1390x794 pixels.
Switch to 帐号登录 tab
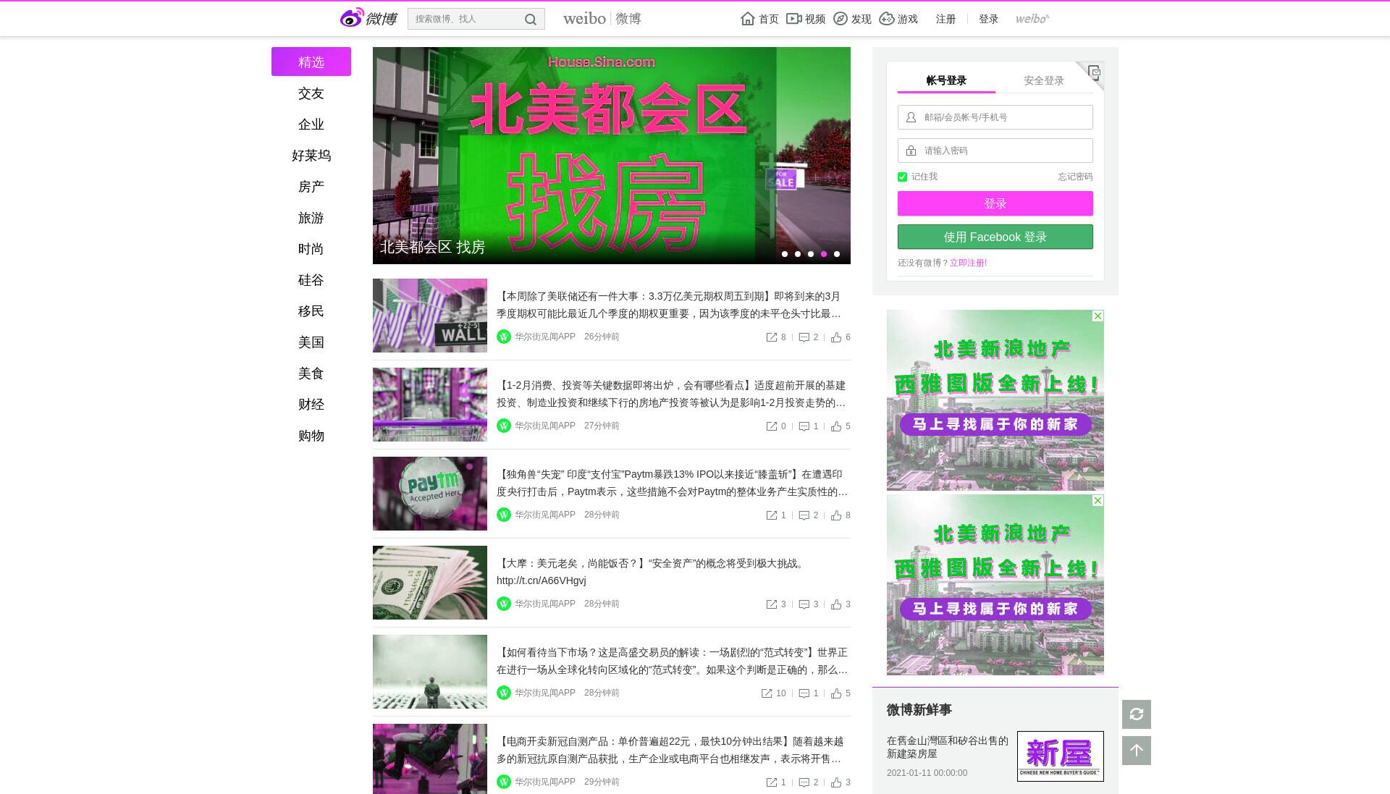[946, 80]
